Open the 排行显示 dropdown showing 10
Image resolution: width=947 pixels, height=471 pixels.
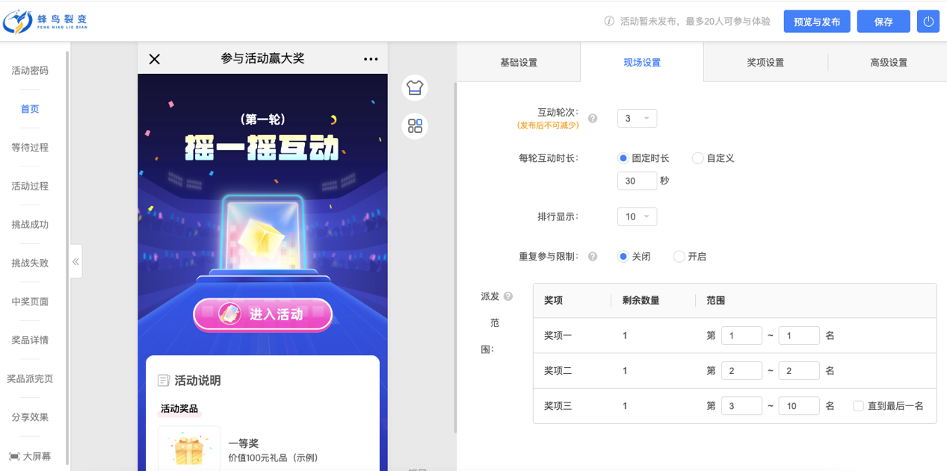point(637,216)
